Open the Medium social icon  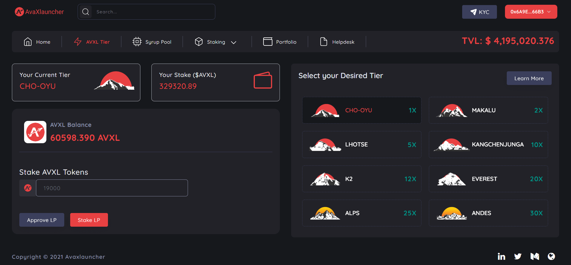point(535,256)
